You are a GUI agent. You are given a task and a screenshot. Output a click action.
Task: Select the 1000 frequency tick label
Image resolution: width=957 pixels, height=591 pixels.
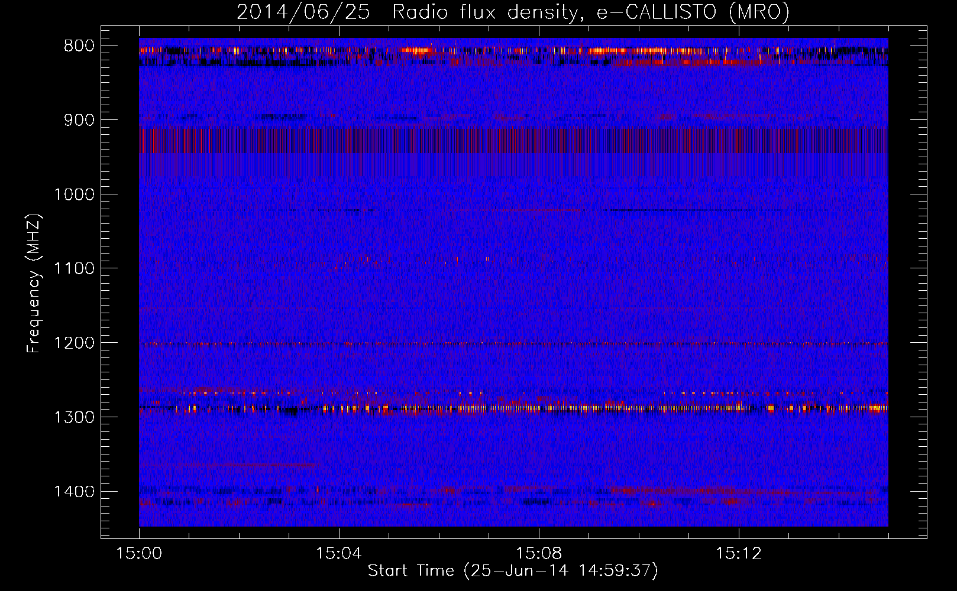(74, 194)
